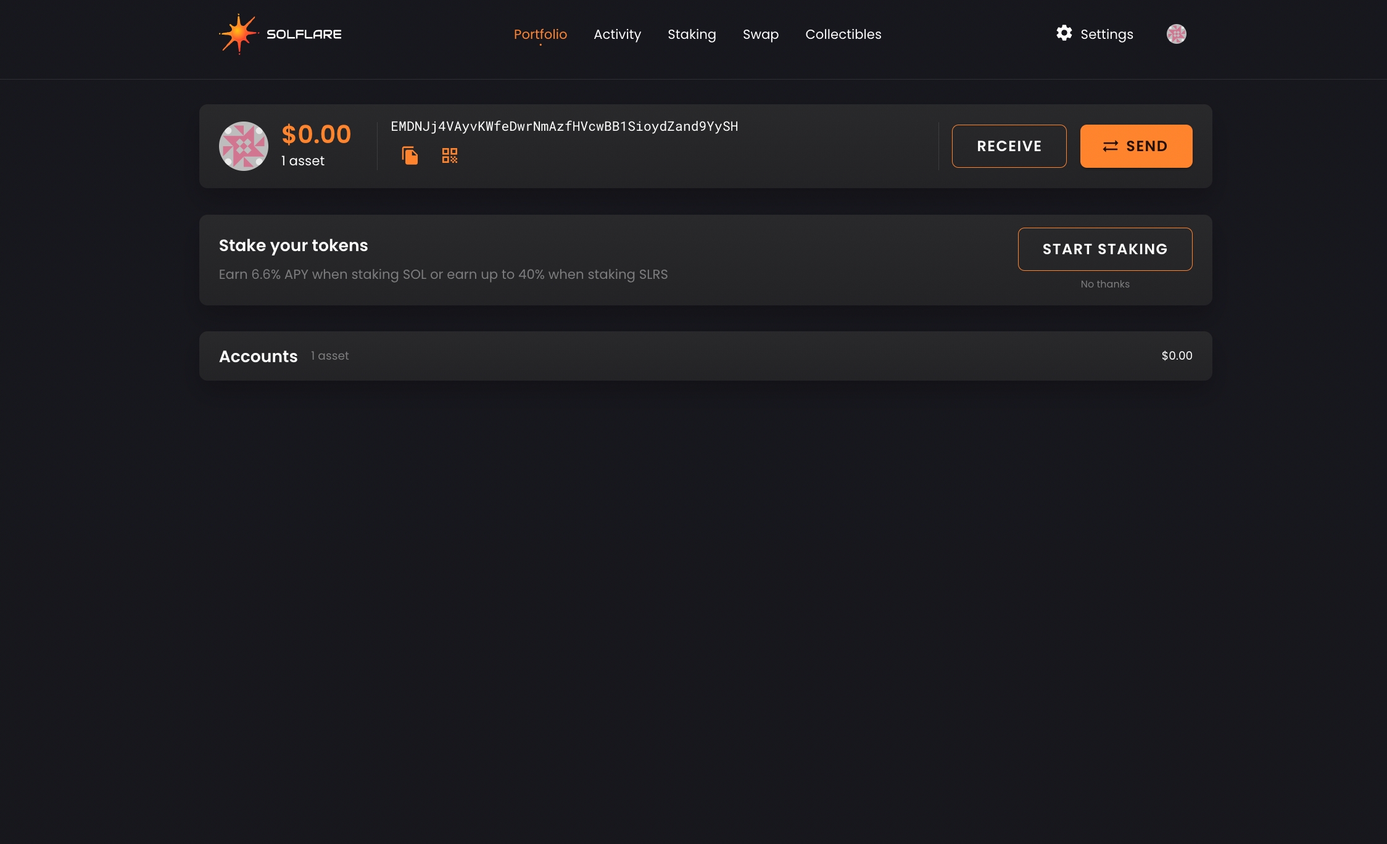Screen dimensions: 1387x844
Task: Open the Portfolio tab
Action: [x=540, y=35]
